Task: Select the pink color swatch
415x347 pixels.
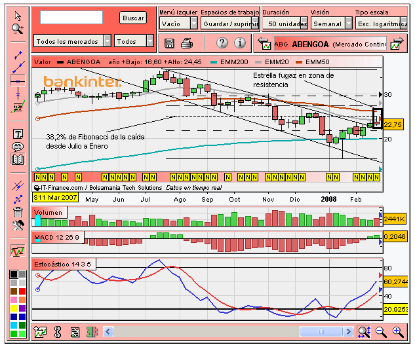Action: click(14, 300)
